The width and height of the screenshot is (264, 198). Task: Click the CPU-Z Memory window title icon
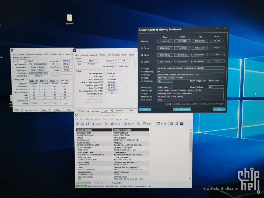(x=75, y=51)
